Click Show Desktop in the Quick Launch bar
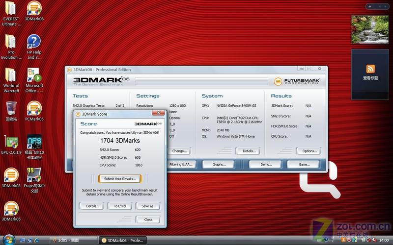 [22, 241]
